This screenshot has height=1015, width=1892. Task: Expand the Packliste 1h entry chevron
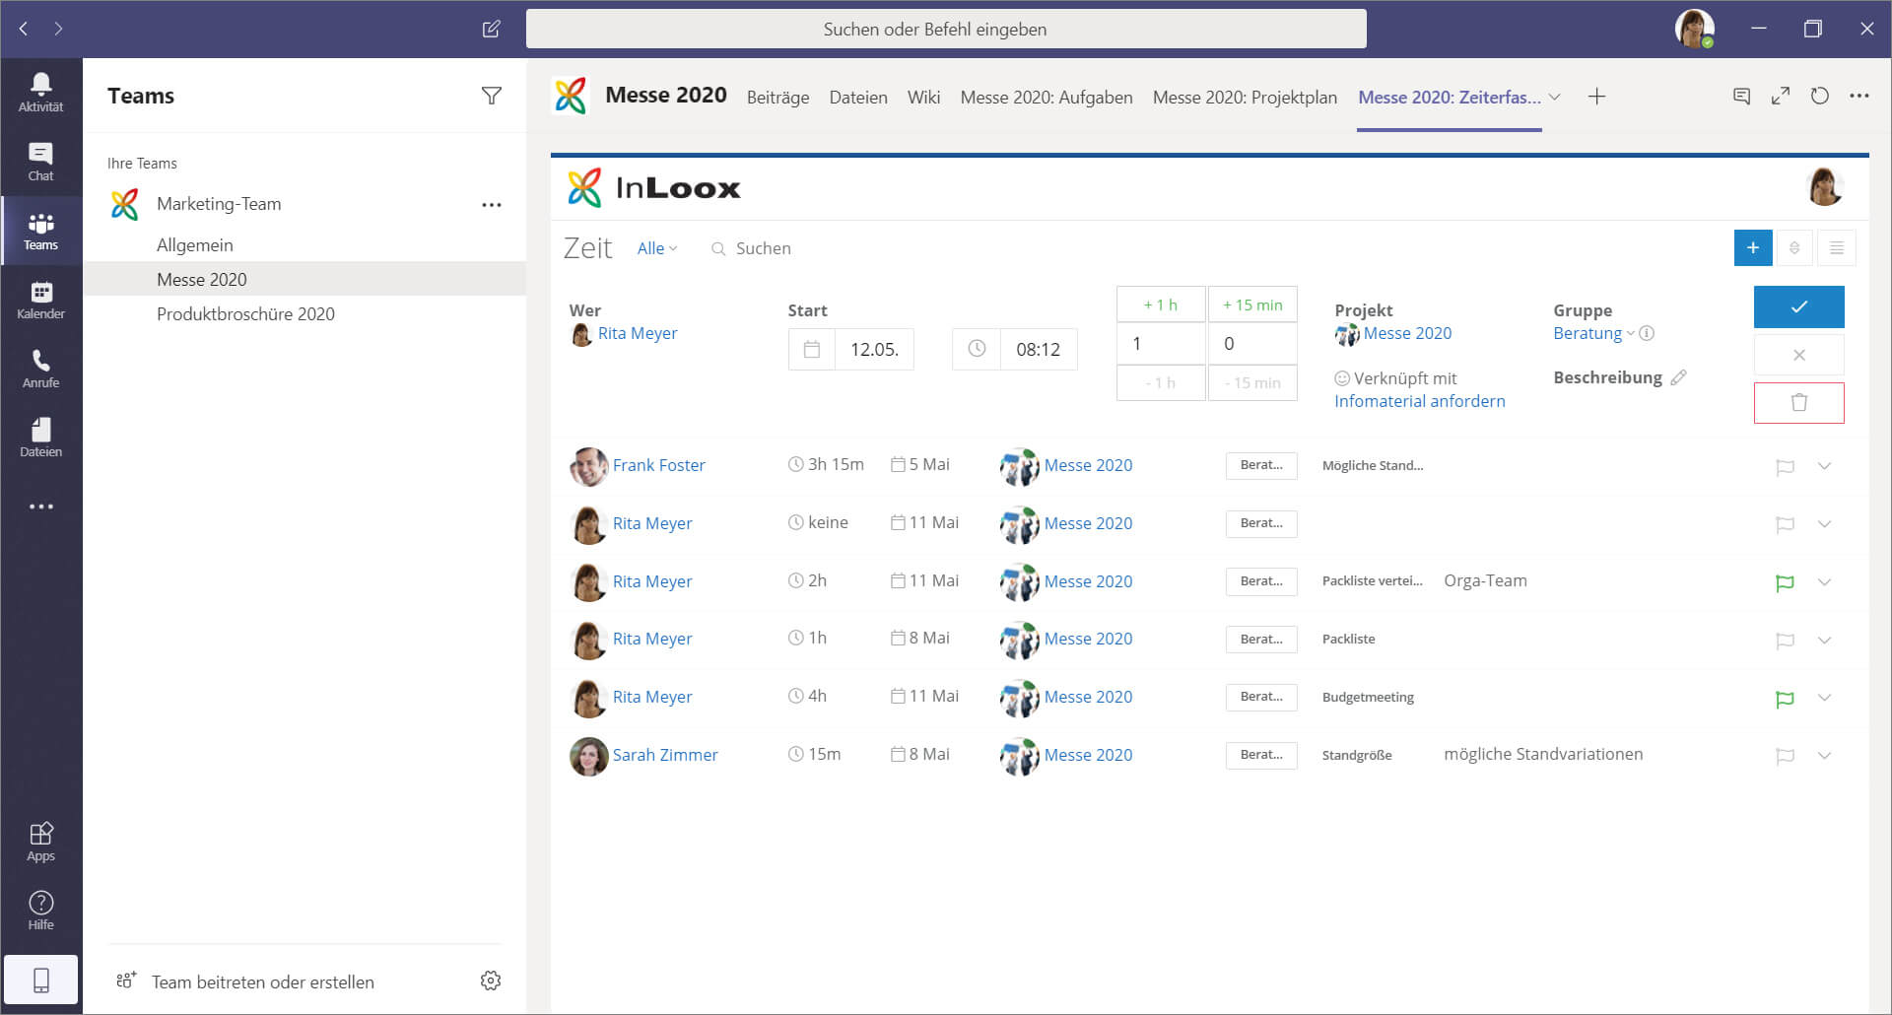pos(1825,641)
